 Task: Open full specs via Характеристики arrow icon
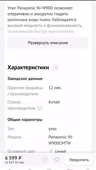55,67
